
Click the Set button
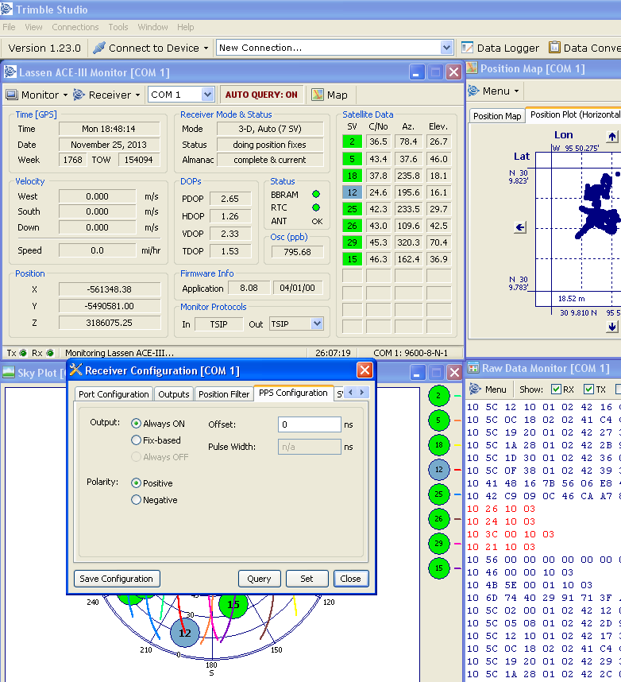[307, 579]
